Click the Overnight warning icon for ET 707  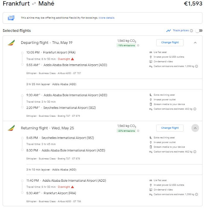pos(72,59)
